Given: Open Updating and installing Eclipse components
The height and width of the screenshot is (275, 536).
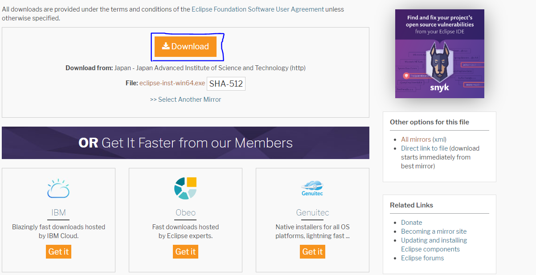Looking at the screenshot, I should 434,245.
